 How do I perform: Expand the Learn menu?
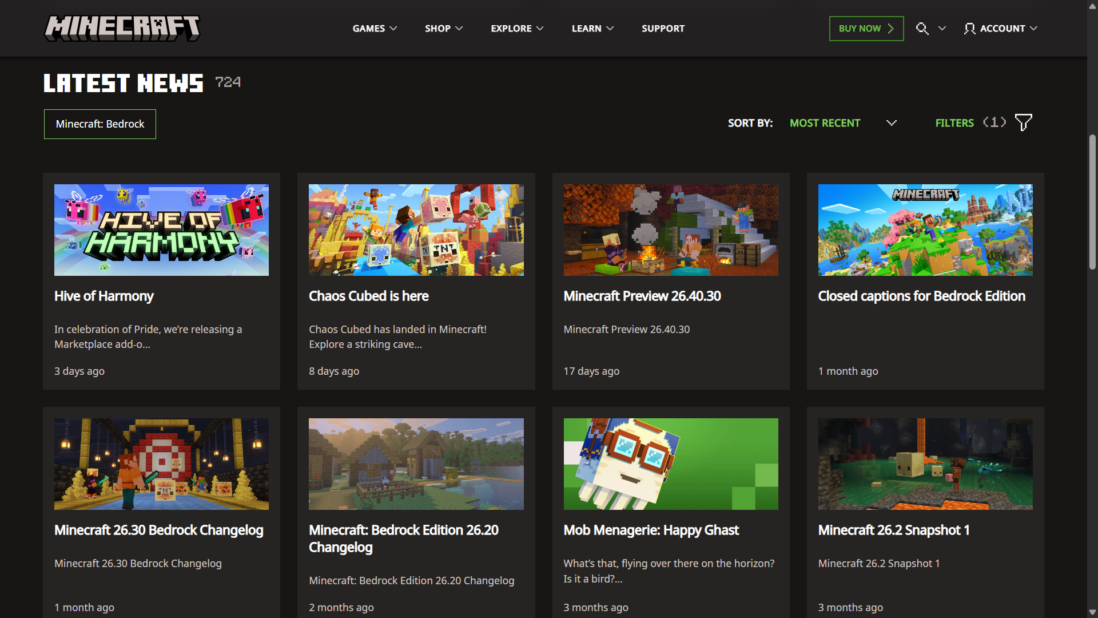coord(592,29)
